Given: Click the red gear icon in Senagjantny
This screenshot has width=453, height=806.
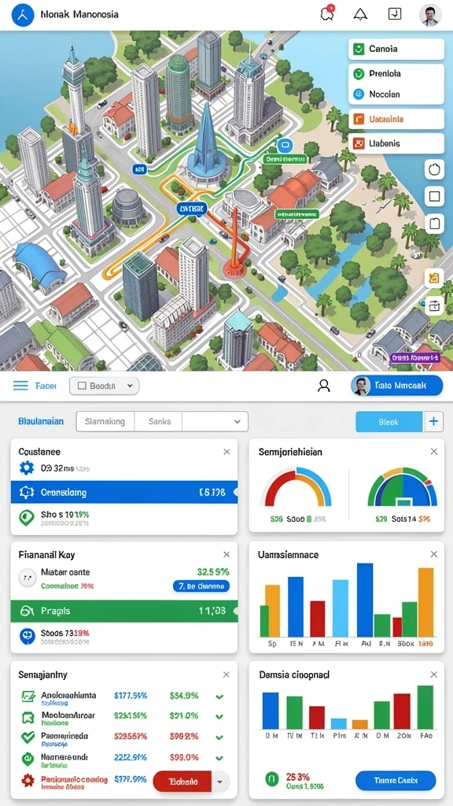Looking at the screenshot, I should coord(27,781).
